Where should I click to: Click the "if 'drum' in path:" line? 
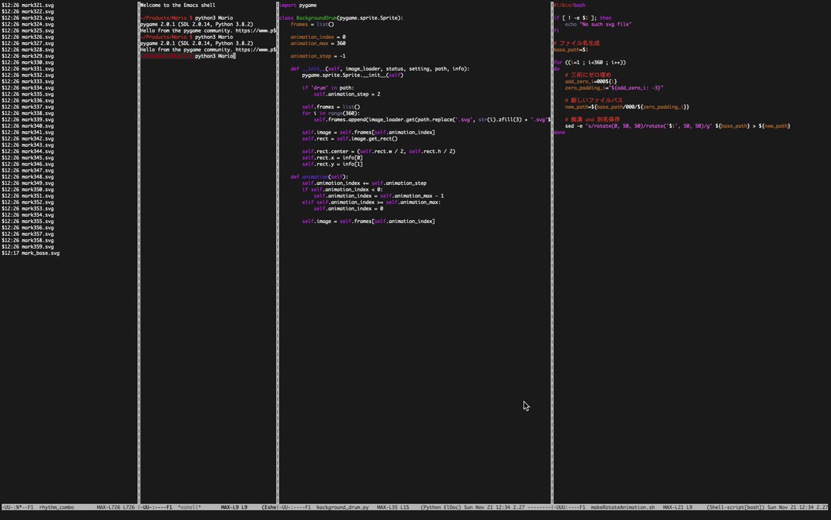[328, 88]
